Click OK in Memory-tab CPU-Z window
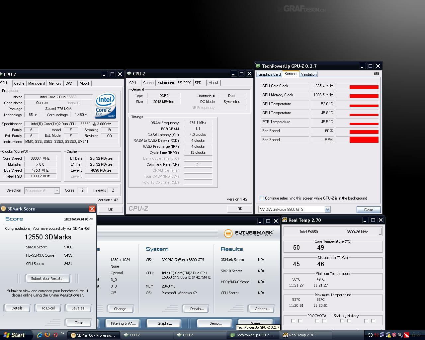 click(240, 209)
